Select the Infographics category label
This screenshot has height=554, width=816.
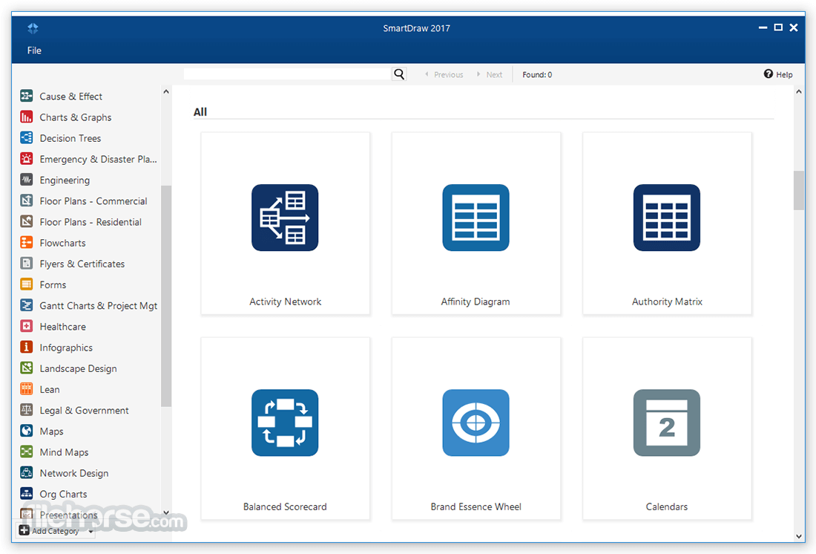(66, 348)
